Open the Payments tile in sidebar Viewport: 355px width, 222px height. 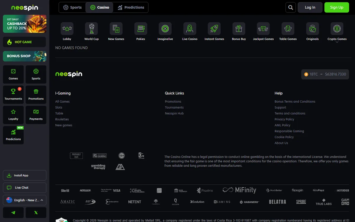[x=36, y=115]
